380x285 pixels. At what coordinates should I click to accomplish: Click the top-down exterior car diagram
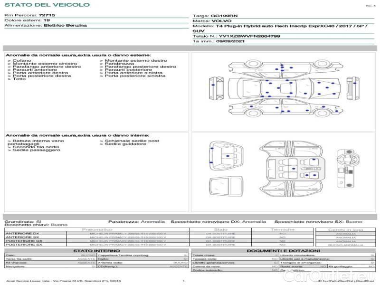(x=283, y=90)
